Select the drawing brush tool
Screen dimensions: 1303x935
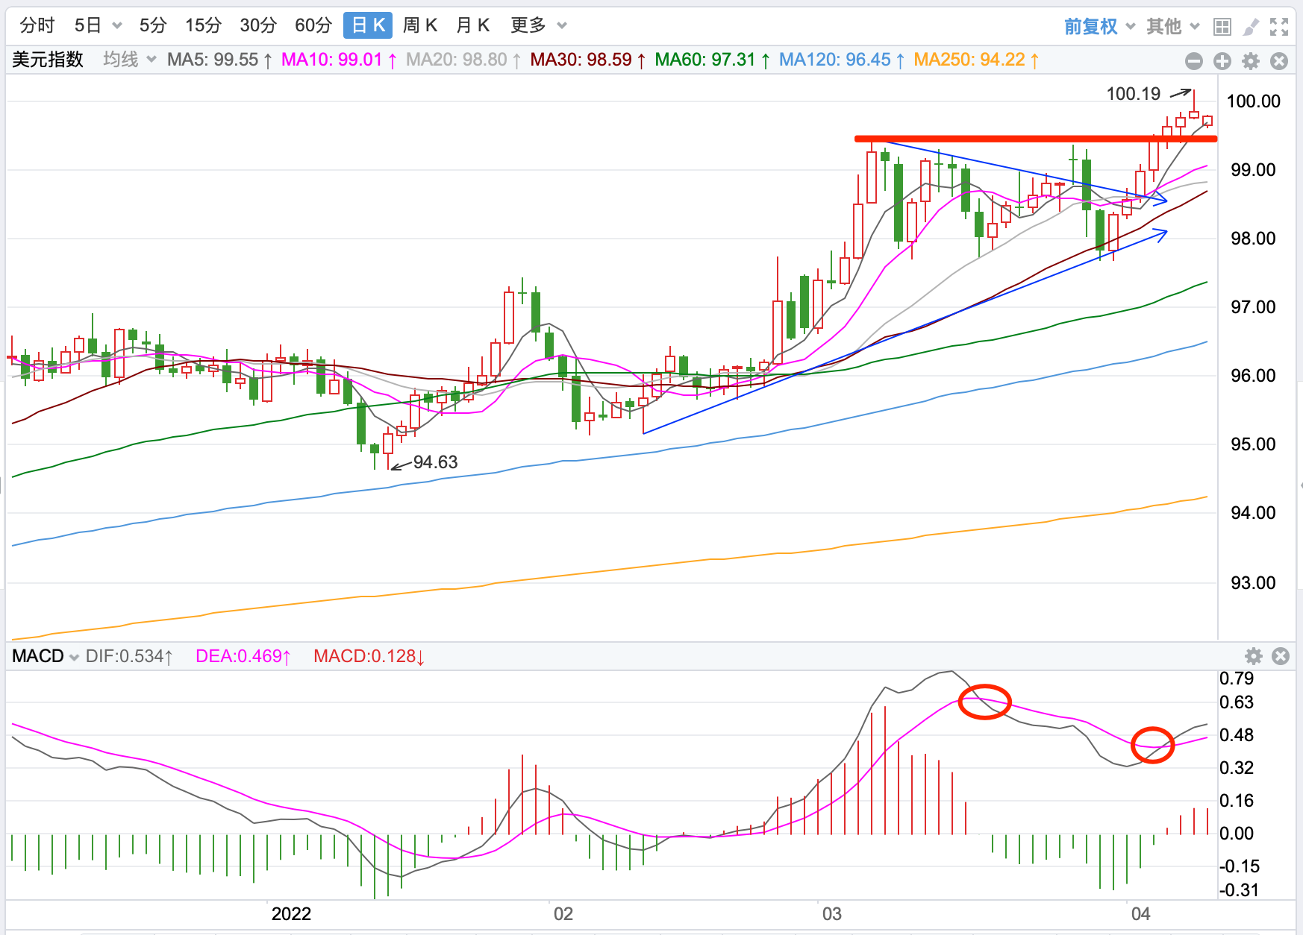pyautogui.click(x=1251, y=27)
